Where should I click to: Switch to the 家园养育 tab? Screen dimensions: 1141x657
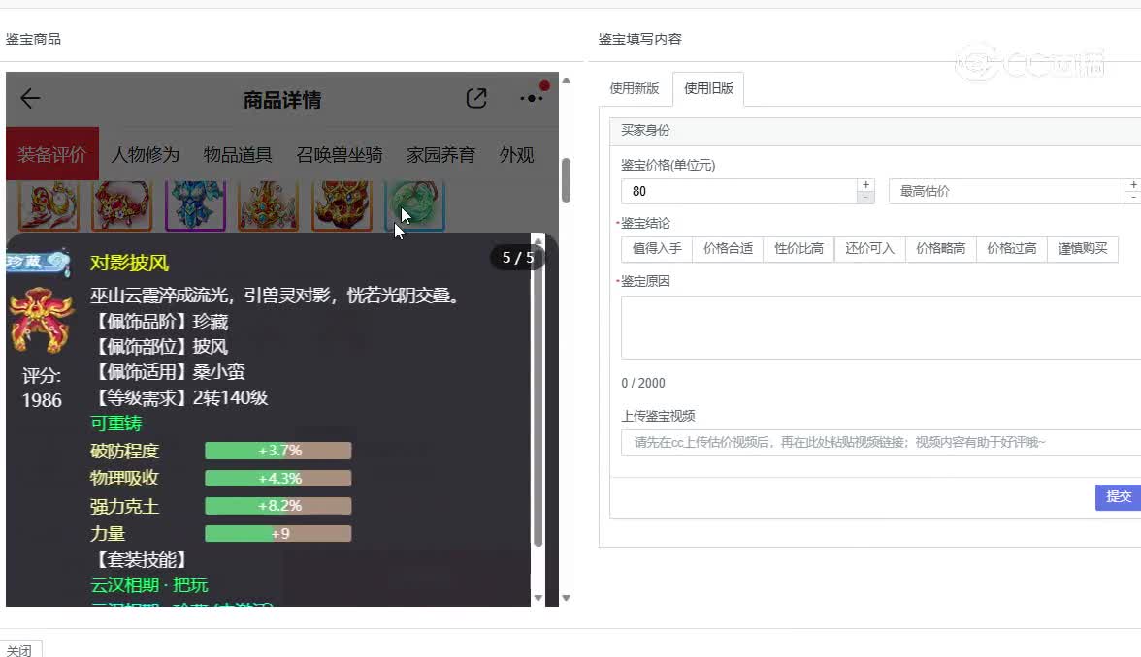coord(440,155)
